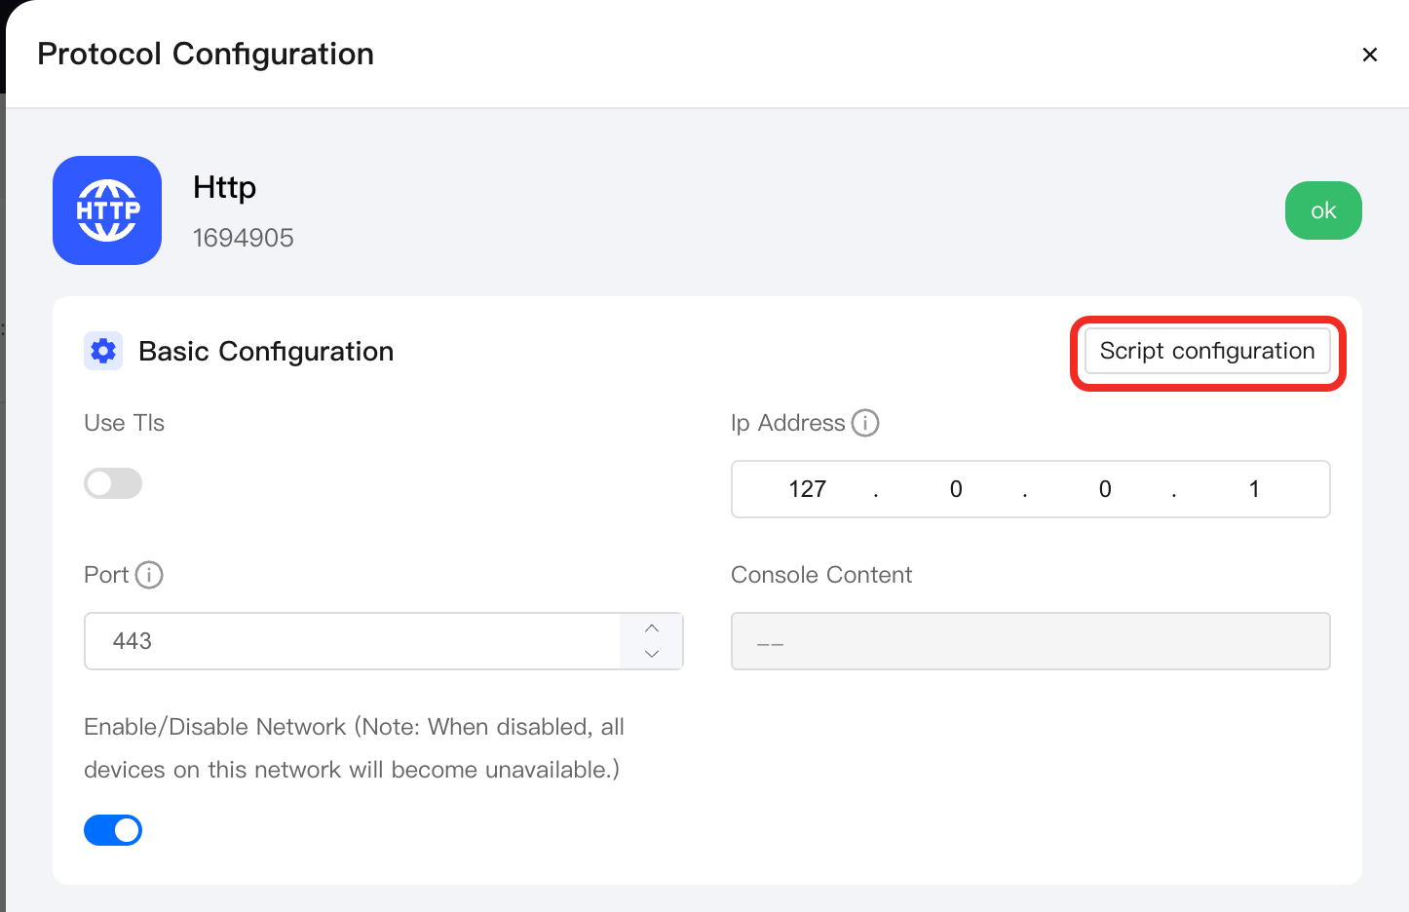Increase the Port value with up arrow
1409x912 pixels.
point(652,627)
